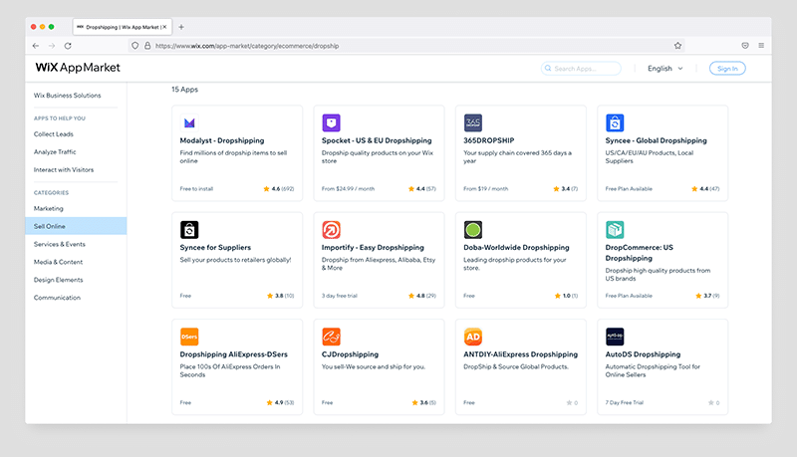Click the Pocket shield icon in toolbar
The width and height of the screenshot is (797, 457).
coord(745,46)
